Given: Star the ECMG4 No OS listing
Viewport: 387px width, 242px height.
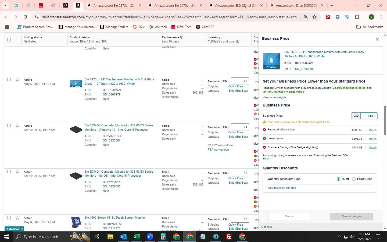Looking at the screenshot, I should click(x=17, y=172).
